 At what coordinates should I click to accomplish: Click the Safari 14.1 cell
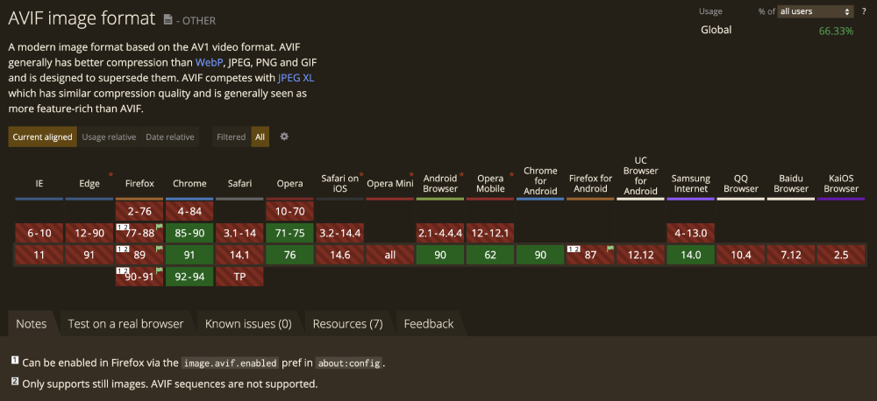click(x=239, y=256)
